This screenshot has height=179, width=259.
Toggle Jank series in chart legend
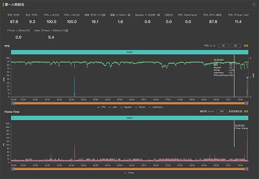(x=113, y=107)
